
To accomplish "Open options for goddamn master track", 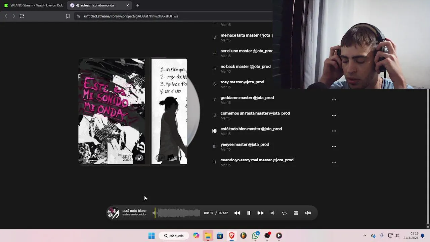I will 334,100.
